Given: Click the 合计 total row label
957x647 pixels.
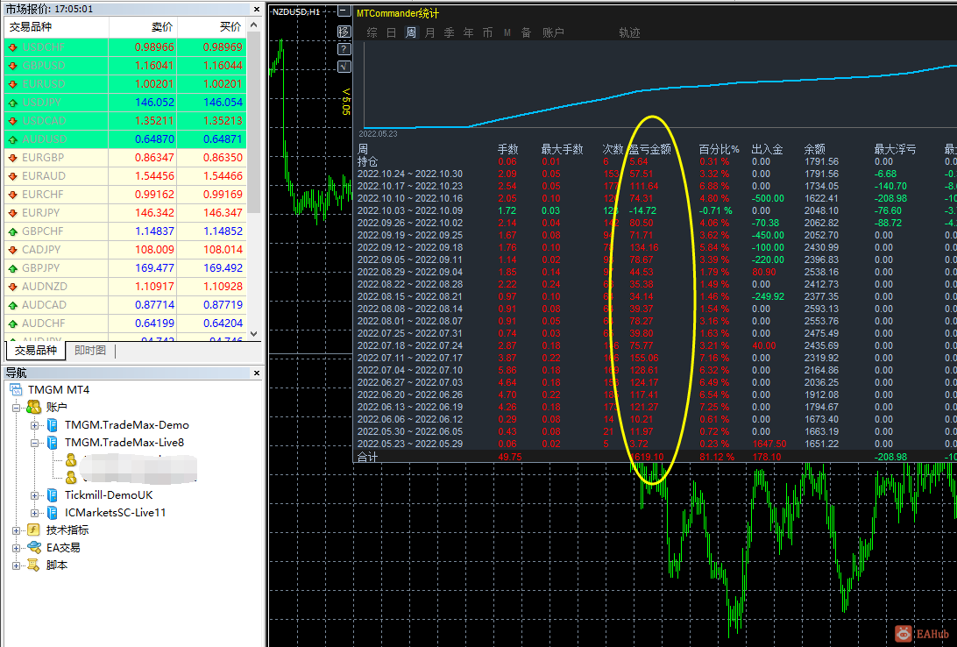Looking at the screenshot, I should click(367, 457).
